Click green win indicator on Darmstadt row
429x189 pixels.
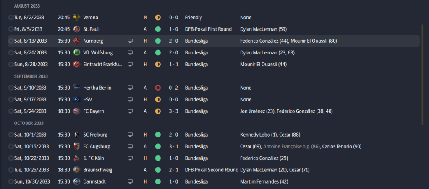pos(158,182)
